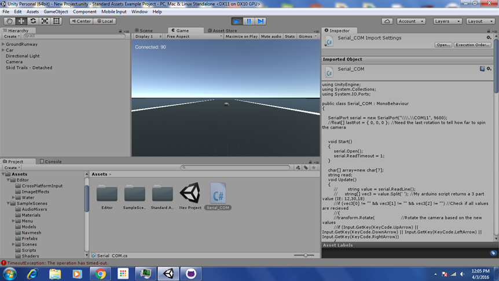Pause the game with Pause button
The height and width of the screenshot is (281, 499).
coord(248,21)
